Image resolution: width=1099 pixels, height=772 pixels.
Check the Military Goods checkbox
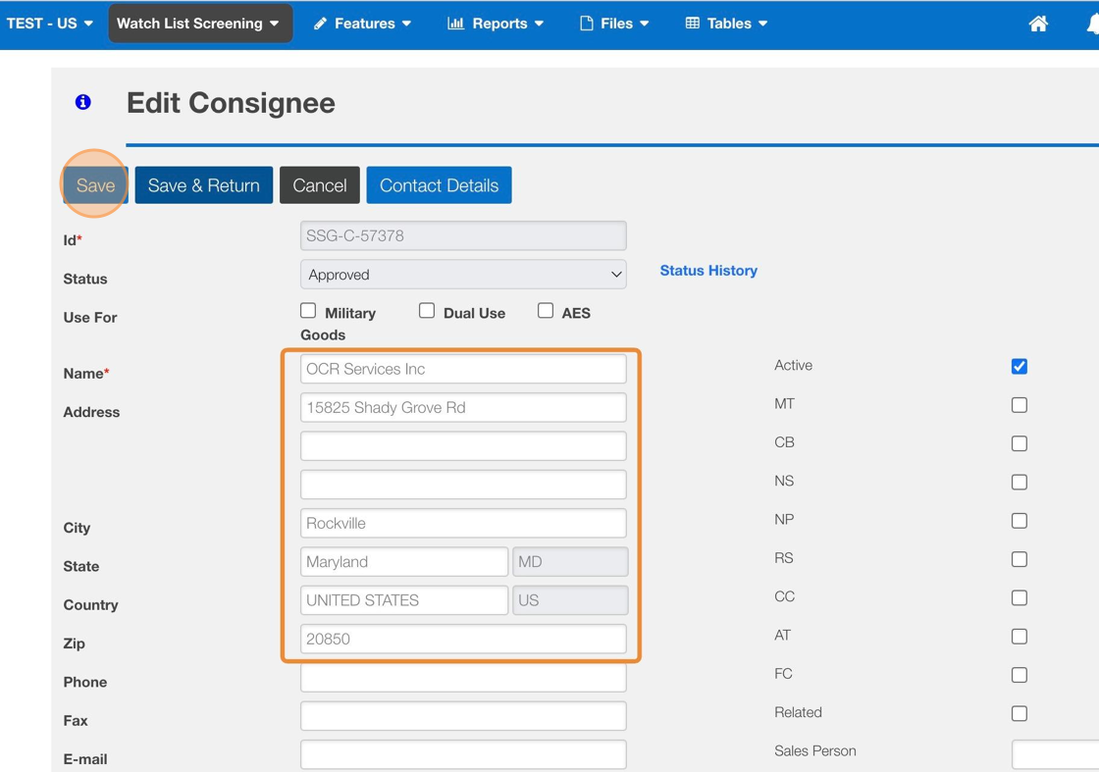tap(308, 310)
